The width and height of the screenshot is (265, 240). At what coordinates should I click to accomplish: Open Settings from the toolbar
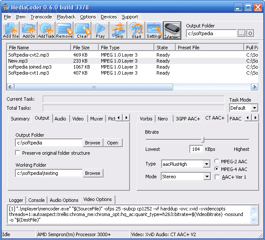(154, 30)
